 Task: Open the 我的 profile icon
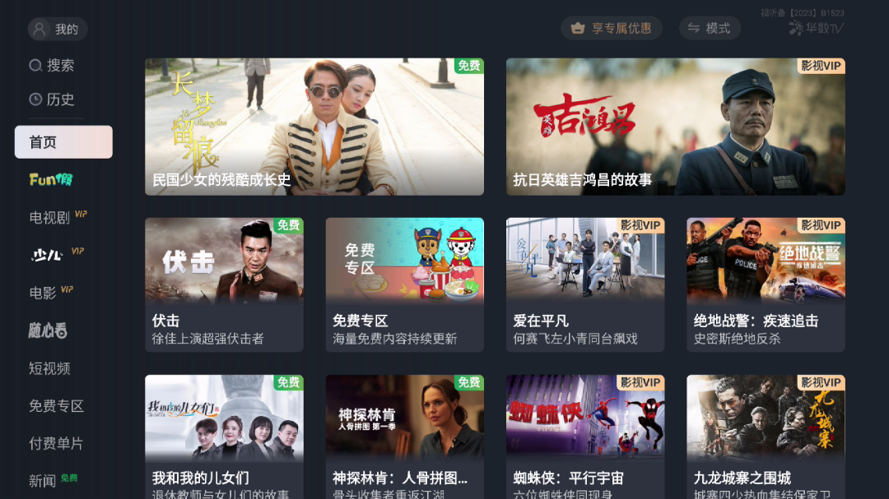click(x=40, y=29)
